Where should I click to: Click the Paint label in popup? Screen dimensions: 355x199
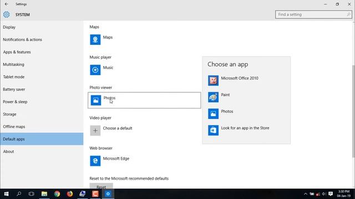[x=225, y=95]
